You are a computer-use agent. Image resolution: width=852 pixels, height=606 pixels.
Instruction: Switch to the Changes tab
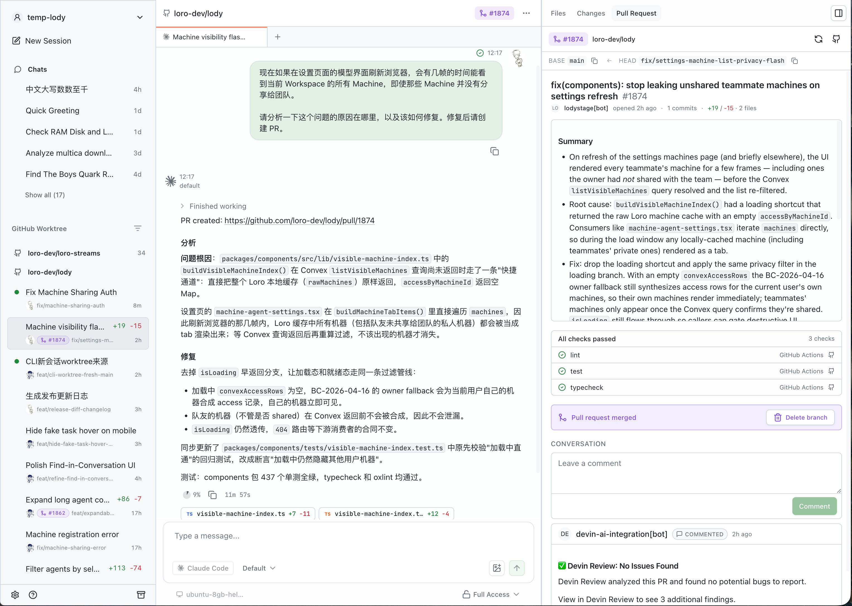click(590, 13)
